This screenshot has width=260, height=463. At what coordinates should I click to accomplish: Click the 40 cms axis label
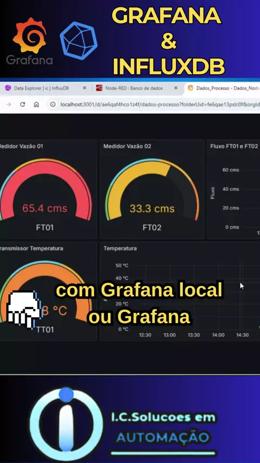(x=231, y=189)
